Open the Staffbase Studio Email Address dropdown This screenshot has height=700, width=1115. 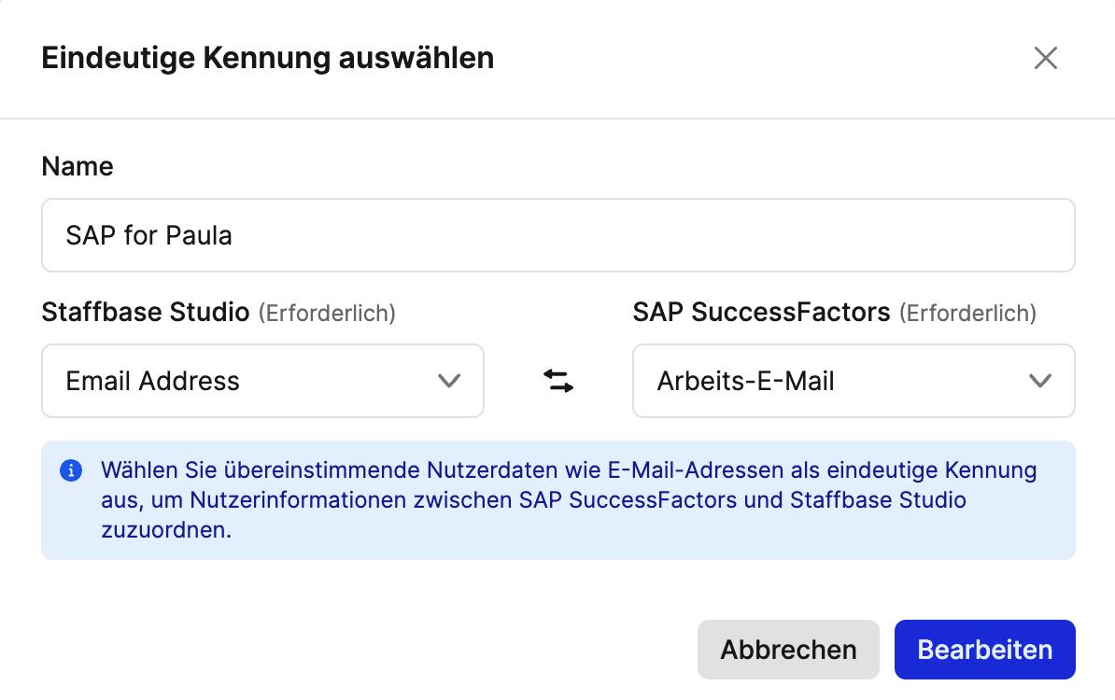262,381
